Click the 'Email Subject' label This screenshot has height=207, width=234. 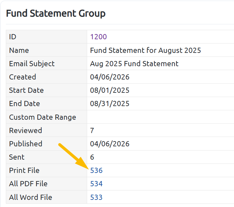32,64
